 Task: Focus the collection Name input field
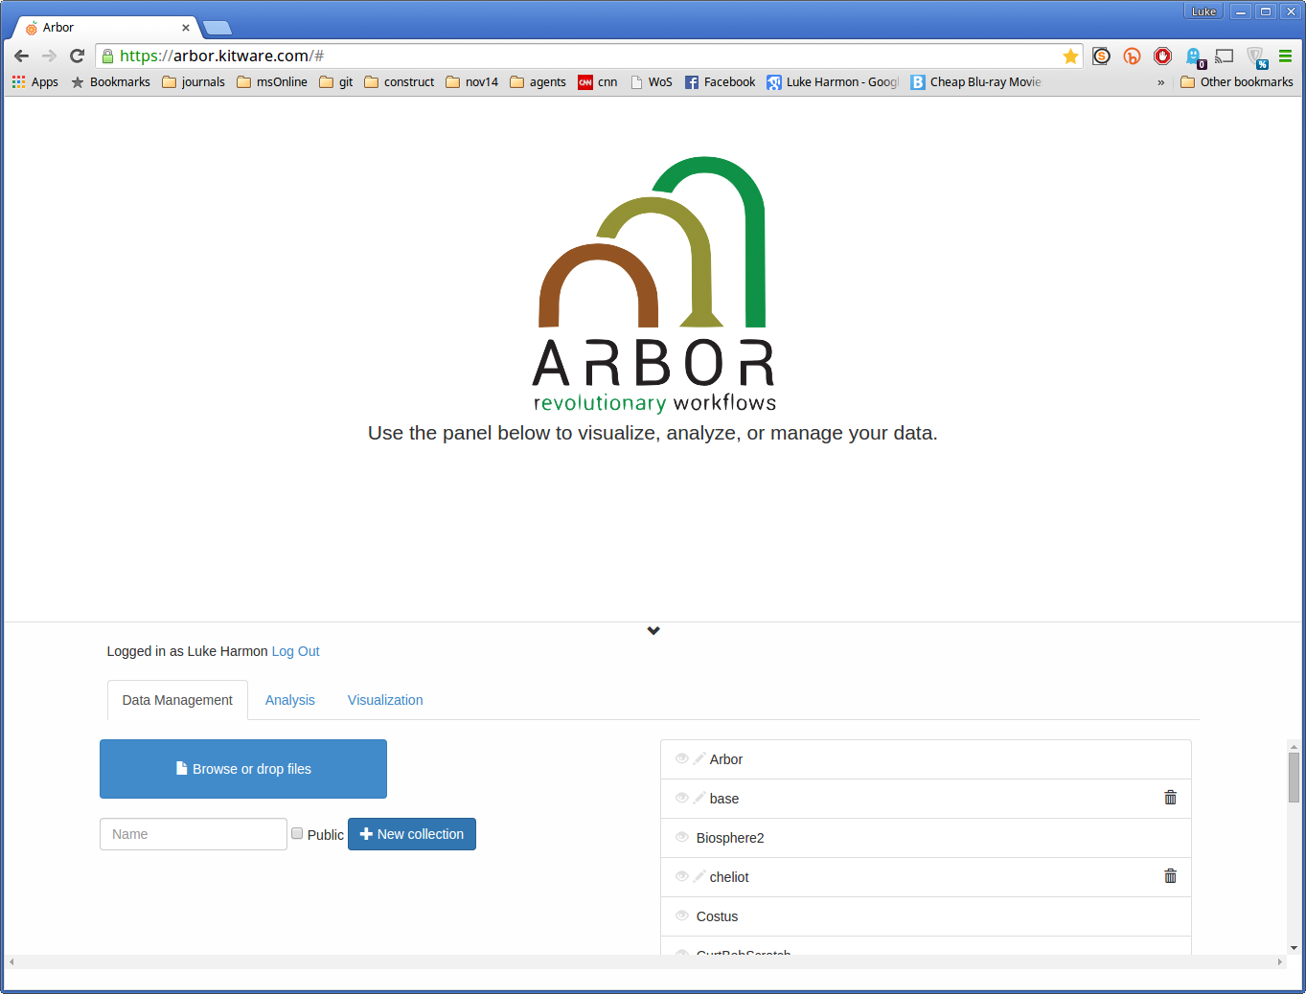(194, 834)
